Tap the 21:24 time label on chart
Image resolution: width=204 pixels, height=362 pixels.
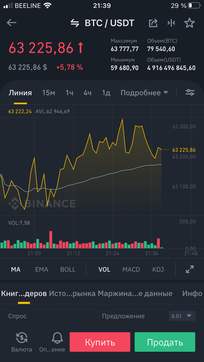[x=112, y=253]
